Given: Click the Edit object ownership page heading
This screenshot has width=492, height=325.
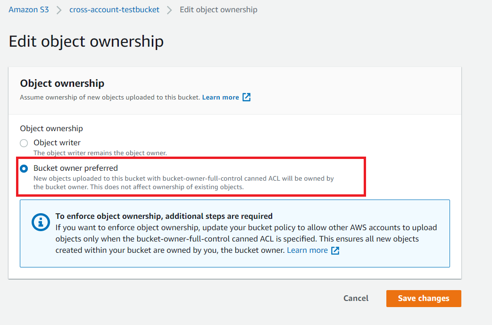Looking at the screenshot, I should [86, 41].
